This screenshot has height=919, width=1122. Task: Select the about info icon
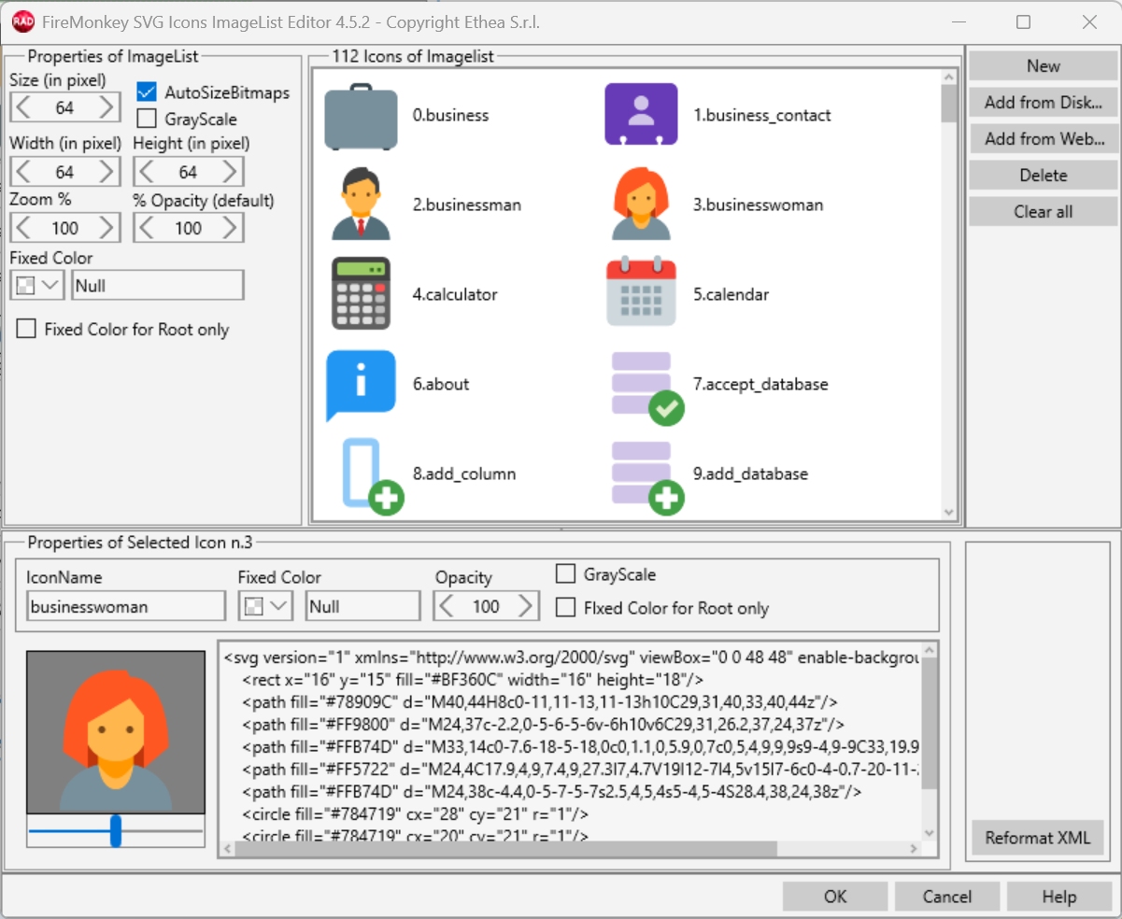point(361,383)
